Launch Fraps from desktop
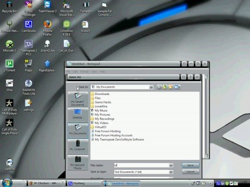 (29, 66)
